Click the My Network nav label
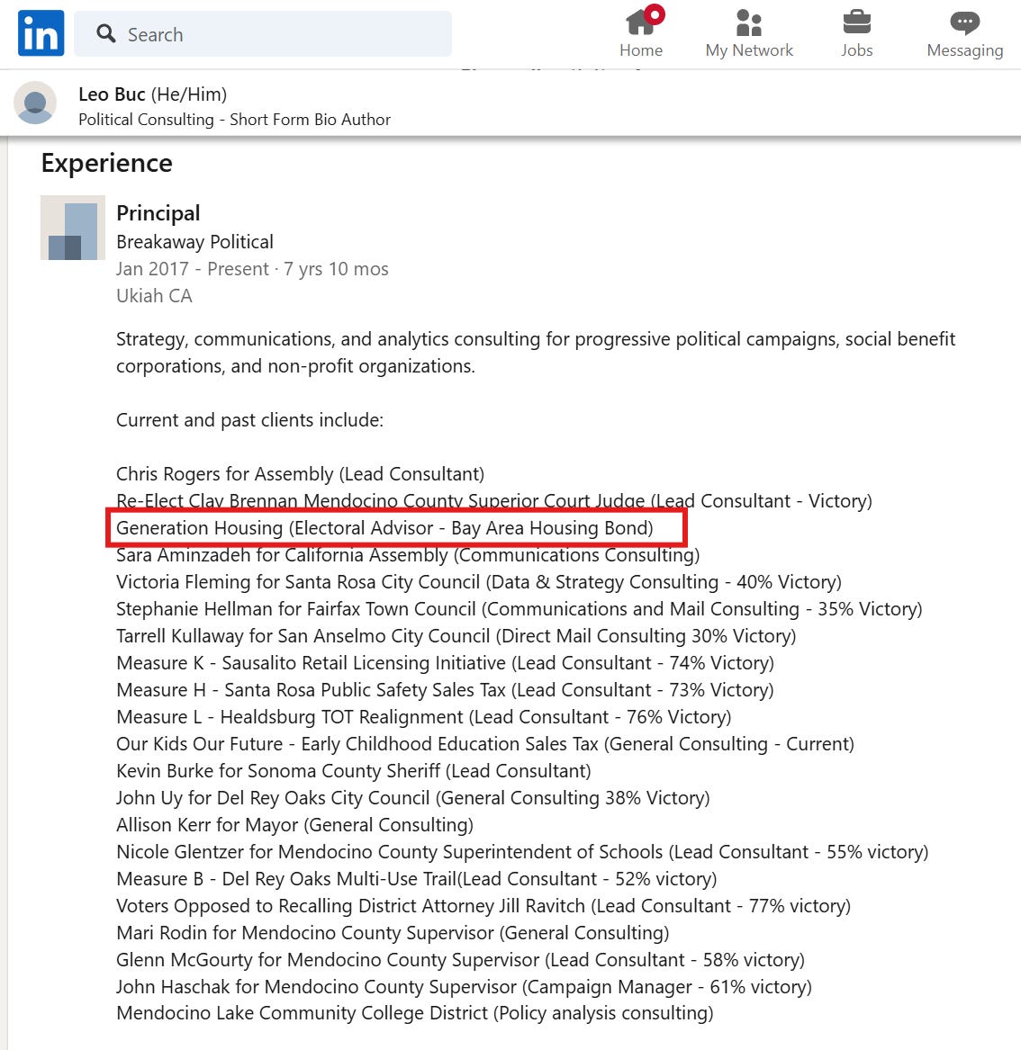 [x=749, y=50]
